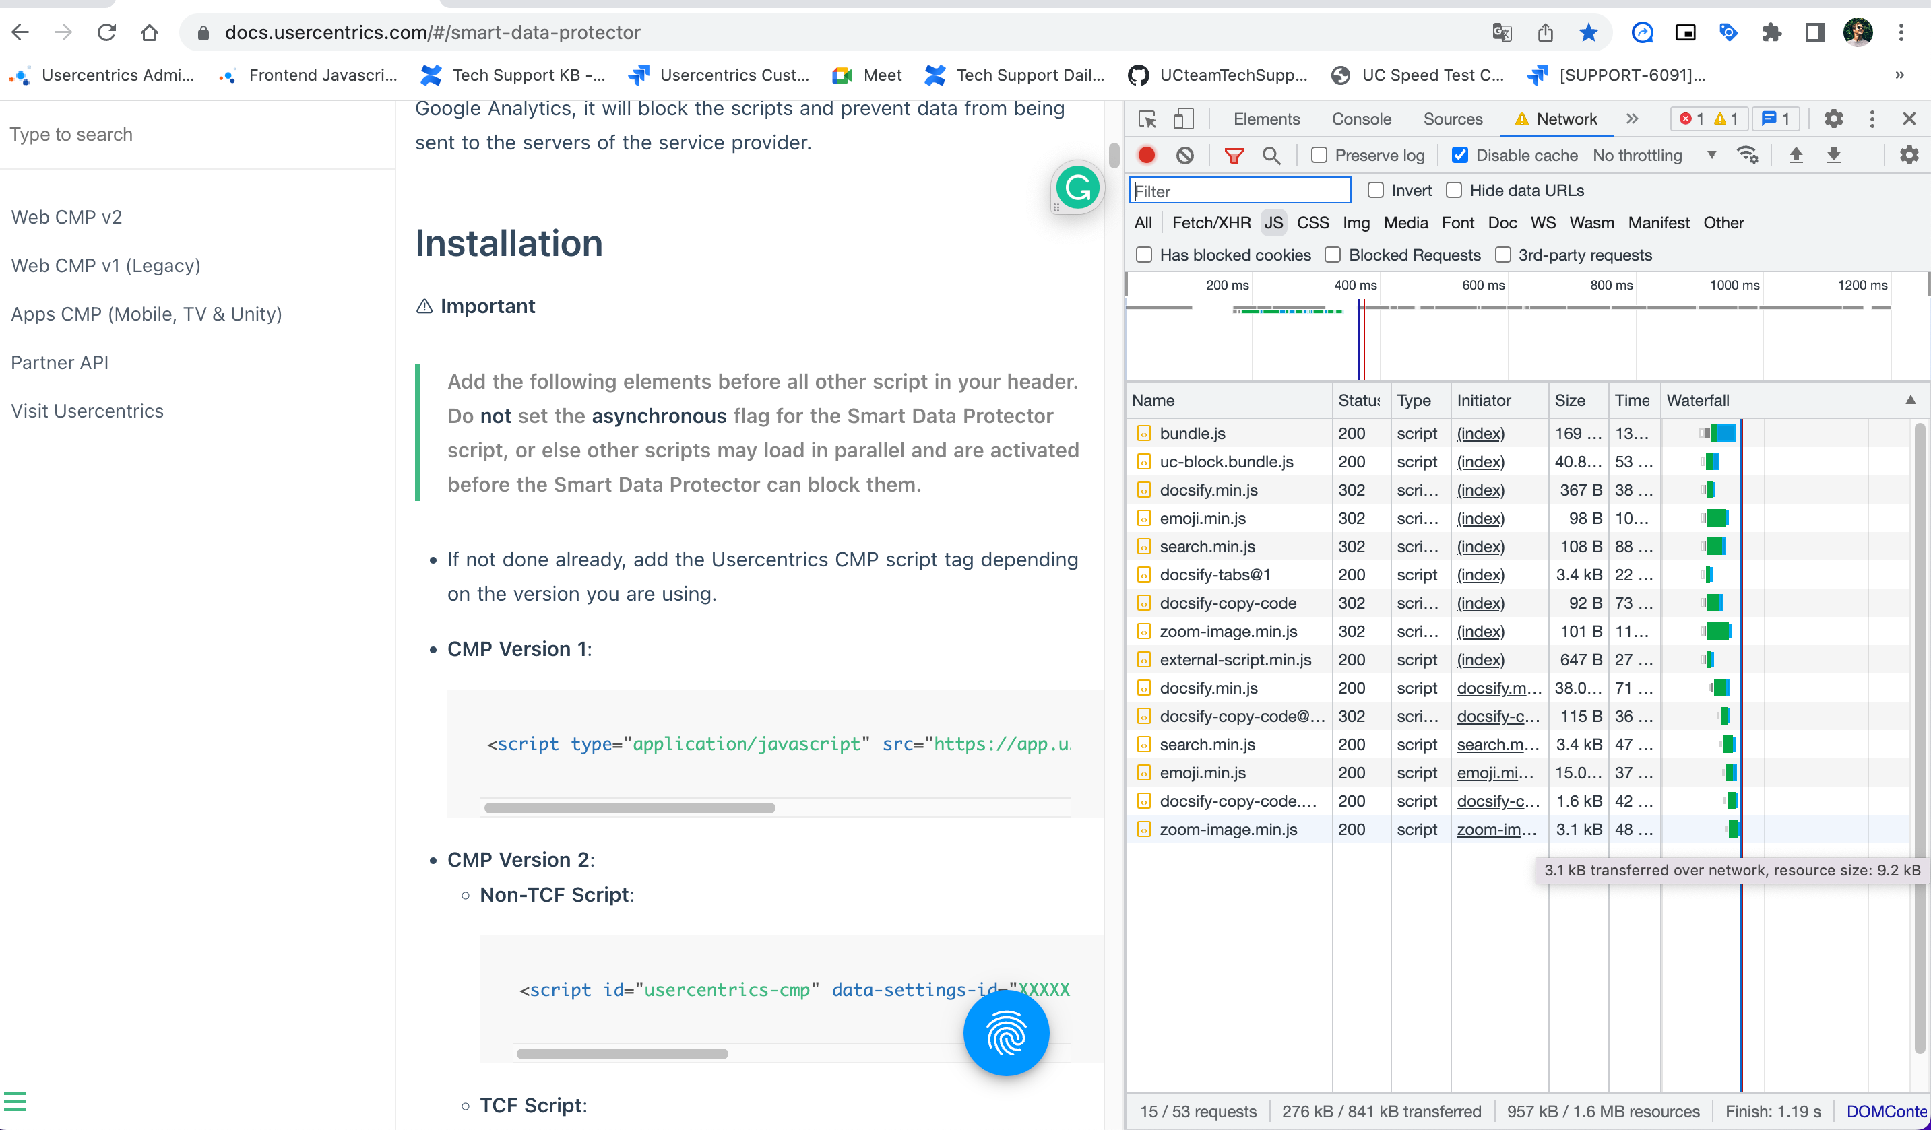Enable 3rd-party requests checkbox
The image size is (1931, 1130).
click(x=1502, y=255)
